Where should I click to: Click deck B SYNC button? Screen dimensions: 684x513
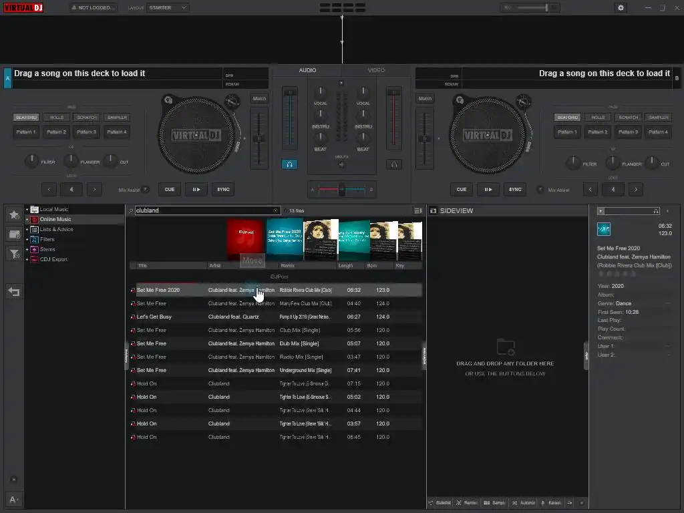tap(515, 189)
